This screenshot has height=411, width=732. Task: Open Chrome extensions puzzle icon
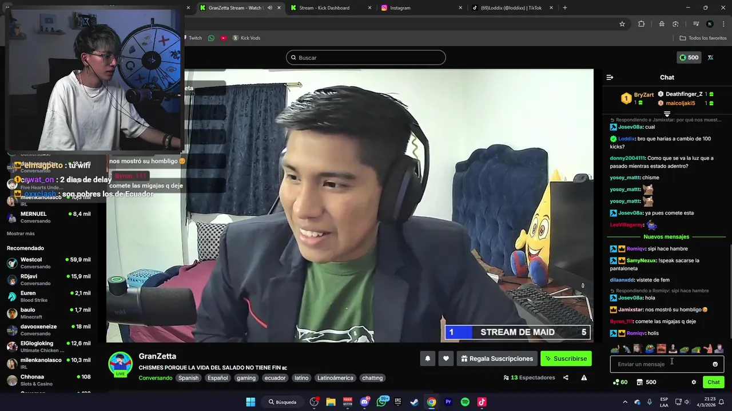point(641,24)
